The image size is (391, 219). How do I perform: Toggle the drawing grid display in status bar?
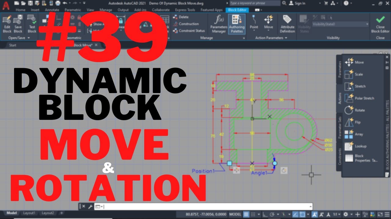246,214
